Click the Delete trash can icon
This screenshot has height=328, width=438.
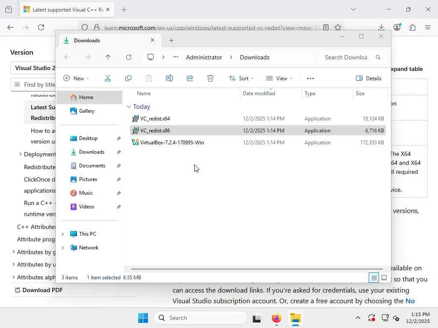(x=210, y=79)
